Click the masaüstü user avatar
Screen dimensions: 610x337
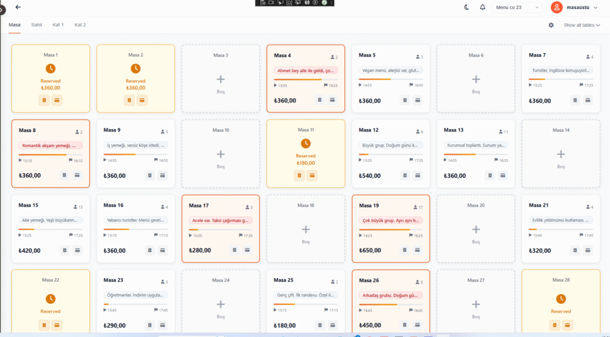click(557, 7)
